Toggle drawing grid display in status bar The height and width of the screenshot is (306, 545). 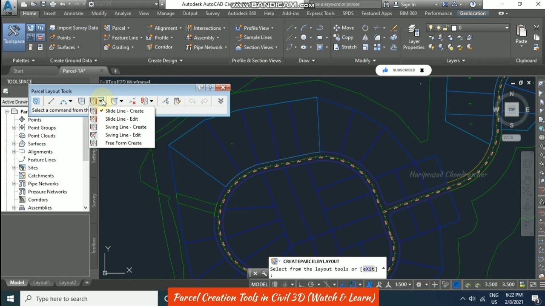[x=274, y=284]
